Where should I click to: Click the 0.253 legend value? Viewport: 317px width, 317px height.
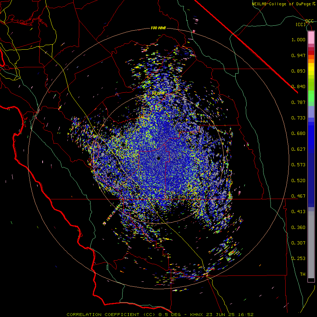coord(298,259)
